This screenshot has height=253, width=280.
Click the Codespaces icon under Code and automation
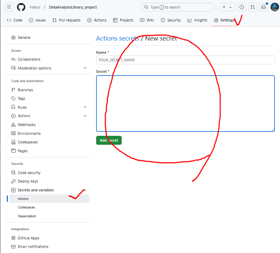[13, 142]
